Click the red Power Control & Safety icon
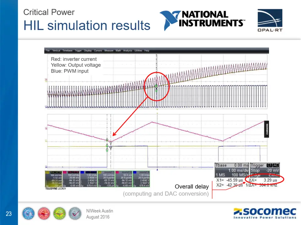Screen dimensions: 301x225 (x=44, y=213)
